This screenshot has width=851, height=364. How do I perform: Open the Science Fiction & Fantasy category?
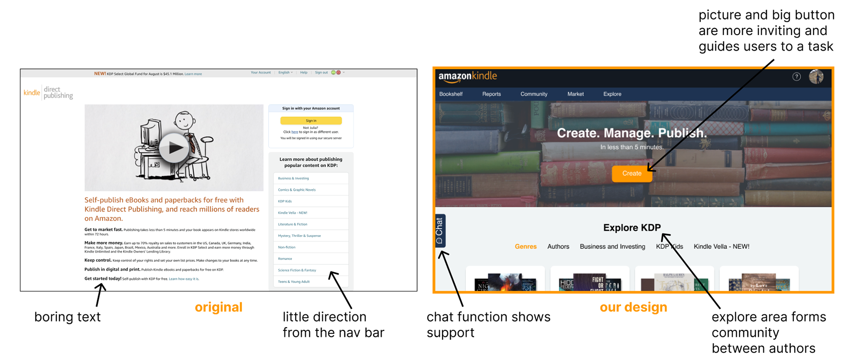[311, 271]
